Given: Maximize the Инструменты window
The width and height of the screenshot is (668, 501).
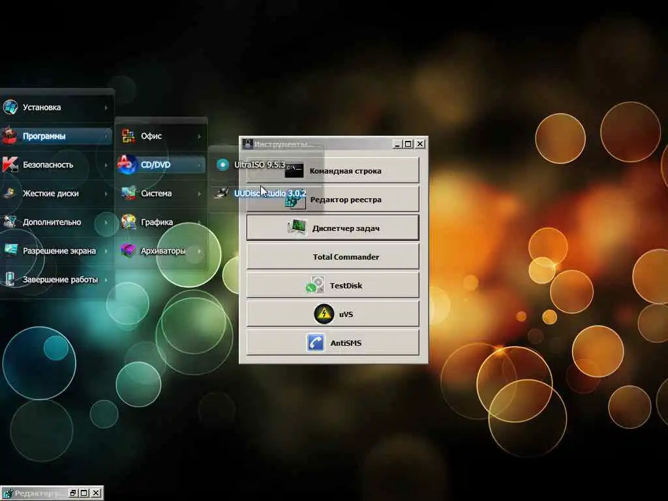Looking at the screenshot, I should (x=408, y=144).
